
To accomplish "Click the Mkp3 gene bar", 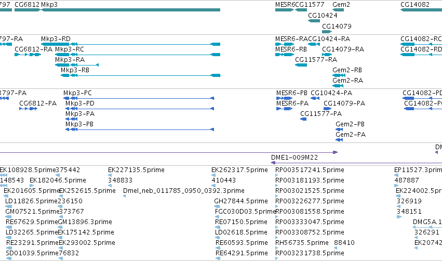I will 130,10.
